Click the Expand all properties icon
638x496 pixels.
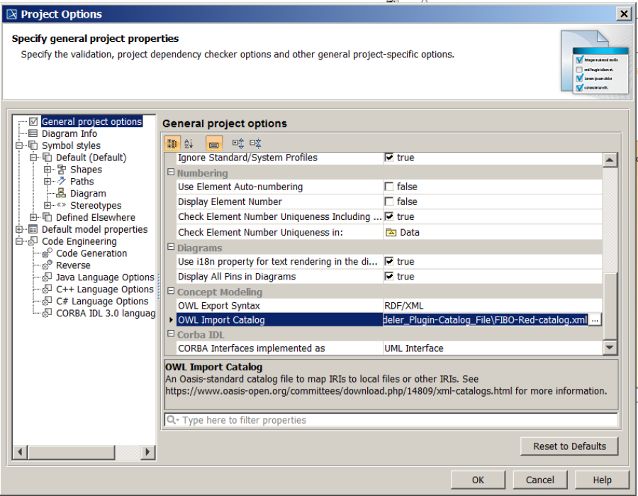coord(238,143)
